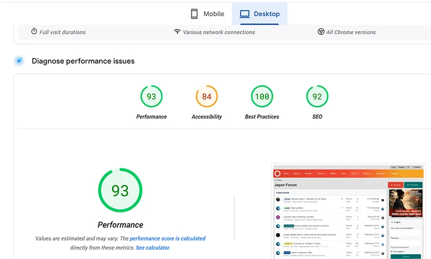Click the Chrome logo icon
The width and height of the screenshot is (431, 259).
[321, 32]
